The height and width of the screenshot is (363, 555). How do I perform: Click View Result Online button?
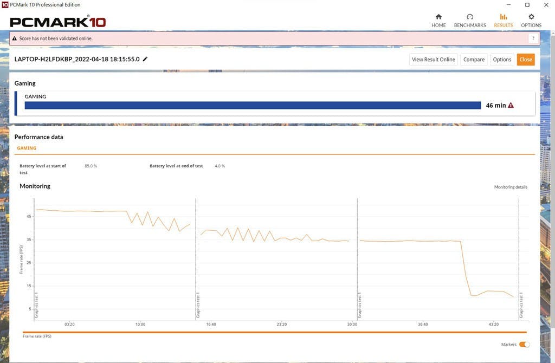[x=433, y=60]
